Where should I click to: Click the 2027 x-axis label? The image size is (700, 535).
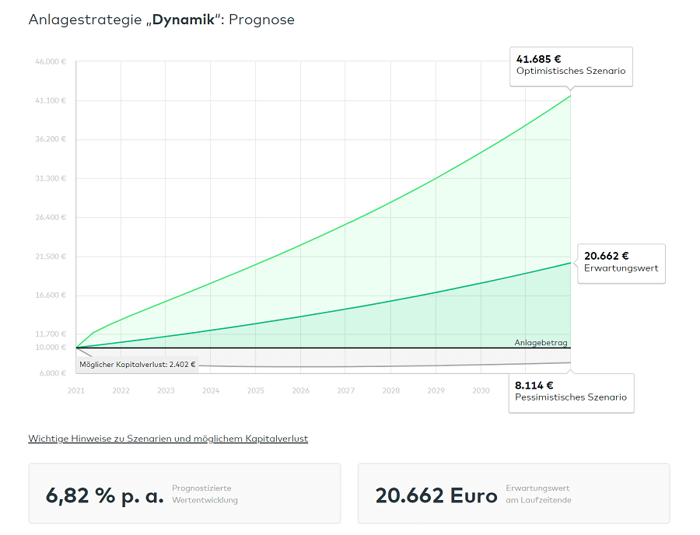click(346, 390)
